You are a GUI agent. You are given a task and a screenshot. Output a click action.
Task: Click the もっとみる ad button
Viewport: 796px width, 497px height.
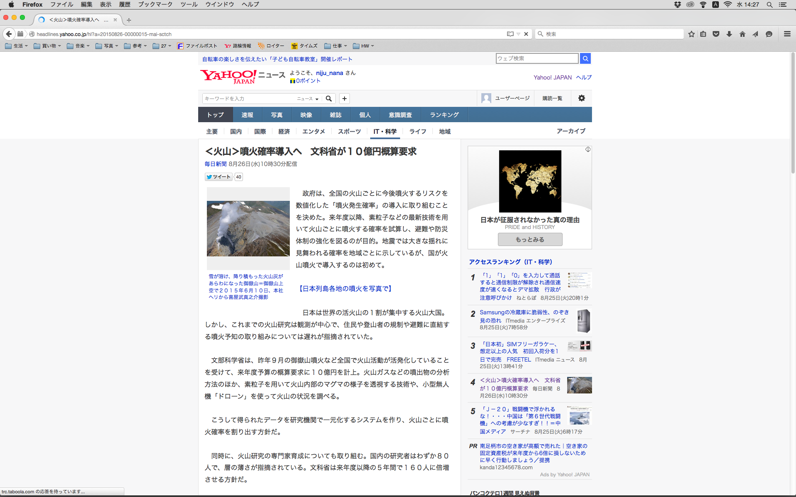[x=530, y=239]
